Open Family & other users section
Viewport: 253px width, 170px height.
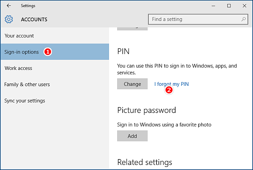pyautogui.click(x=55, y=84)
